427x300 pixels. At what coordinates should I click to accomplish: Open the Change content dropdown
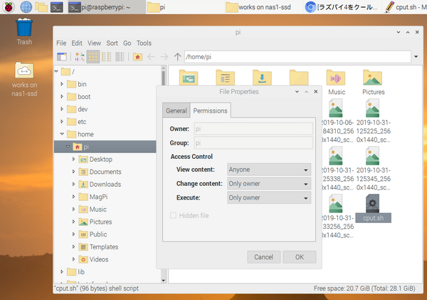pos(269,184)
